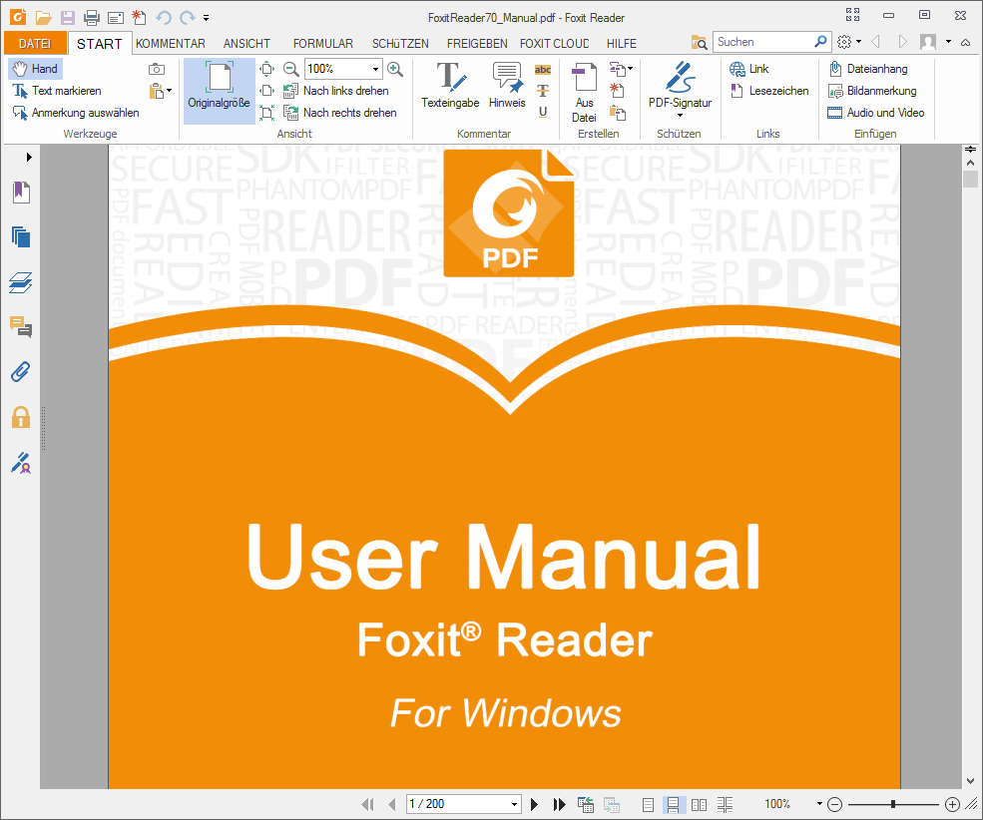The image size is (983, 820).
Task: Expand the quick access toolbar customize arrow
Action: point(206,18)
